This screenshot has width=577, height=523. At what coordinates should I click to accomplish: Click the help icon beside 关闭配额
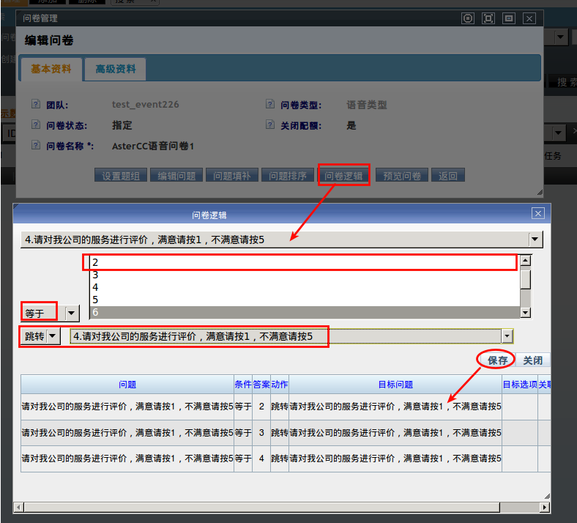[x=272, y=126]
